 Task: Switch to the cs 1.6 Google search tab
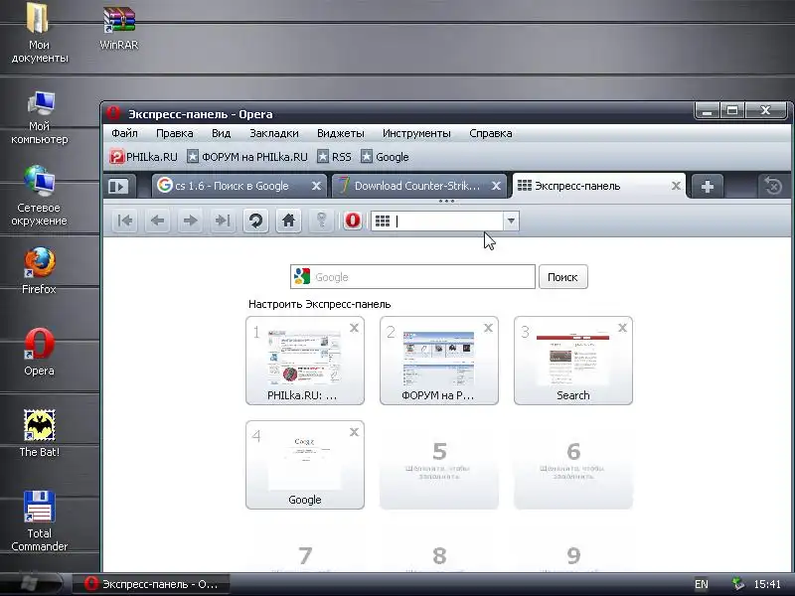232,186
